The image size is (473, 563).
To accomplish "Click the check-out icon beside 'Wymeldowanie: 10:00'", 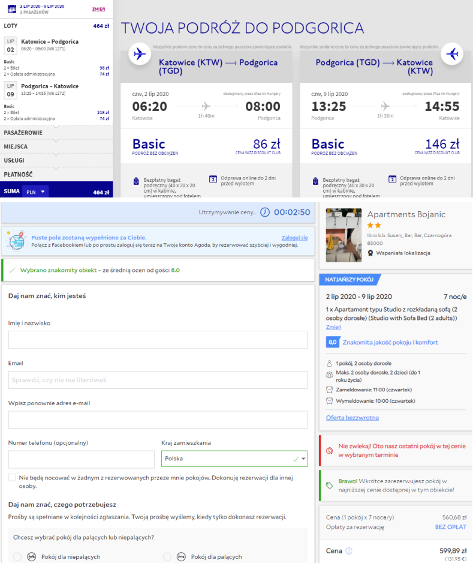I will click(x=329, y=401).
